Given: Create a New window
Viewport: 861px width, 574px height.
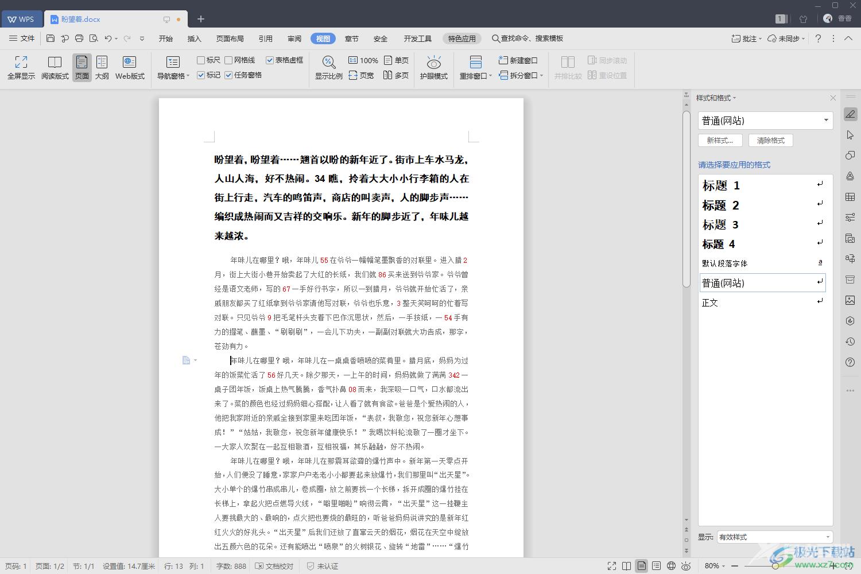Looking at the screenshot, I should click(x=518, y=60).
